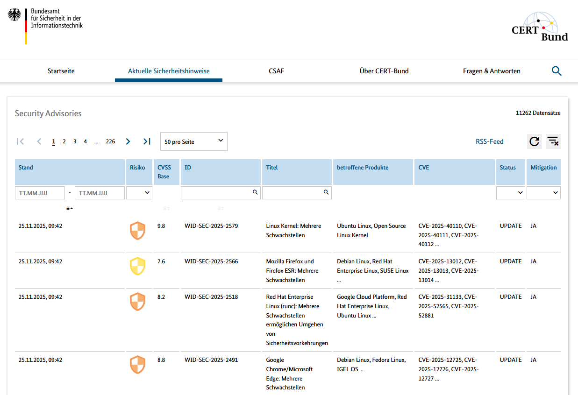Click the Titel search input field
This screenshot has width=578, height=395.
pyautogui.click(x=292, y=192)
